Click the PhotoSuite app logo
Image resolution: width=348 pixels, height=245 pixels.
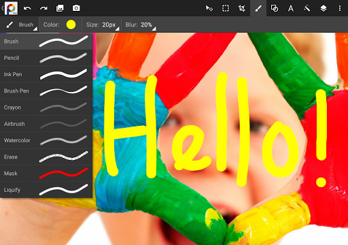(11, 8)
